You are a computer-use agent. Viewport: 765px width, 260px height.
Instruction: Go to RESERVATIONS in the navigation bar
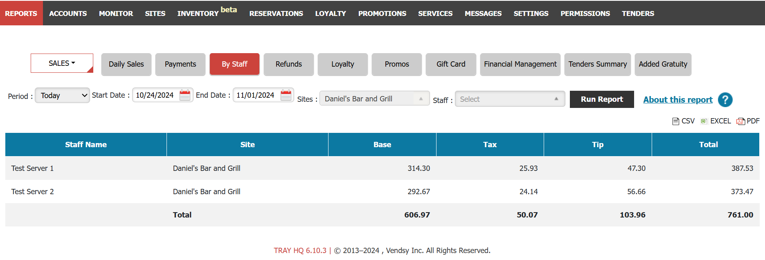coord(276,13)
